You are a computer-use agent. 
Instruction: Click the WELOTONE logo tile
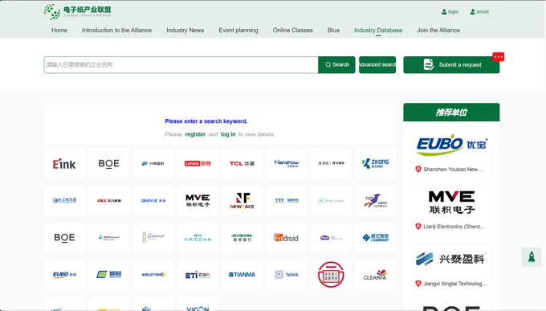(x=153, y=274)
